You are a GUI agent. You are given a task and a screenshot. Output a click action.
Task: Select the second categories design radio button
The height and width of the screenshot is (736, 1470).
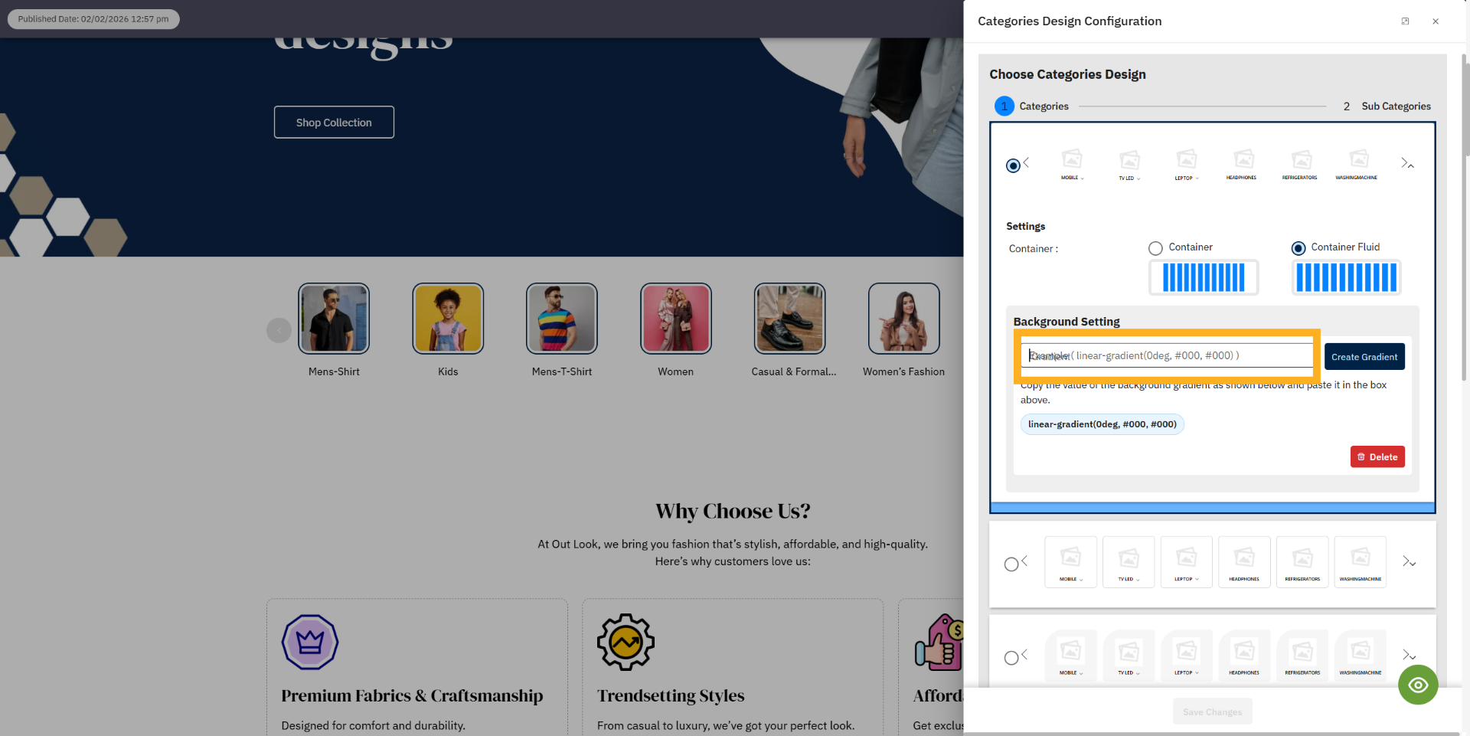1011,564
